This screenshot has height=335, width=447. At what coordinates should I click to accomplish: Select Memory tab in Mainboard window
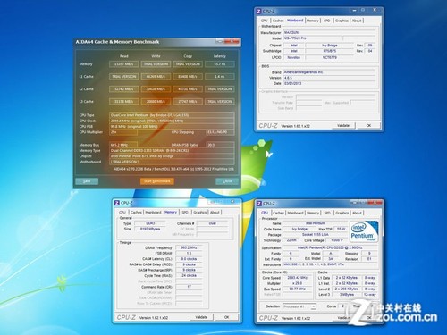click(313, 21)
